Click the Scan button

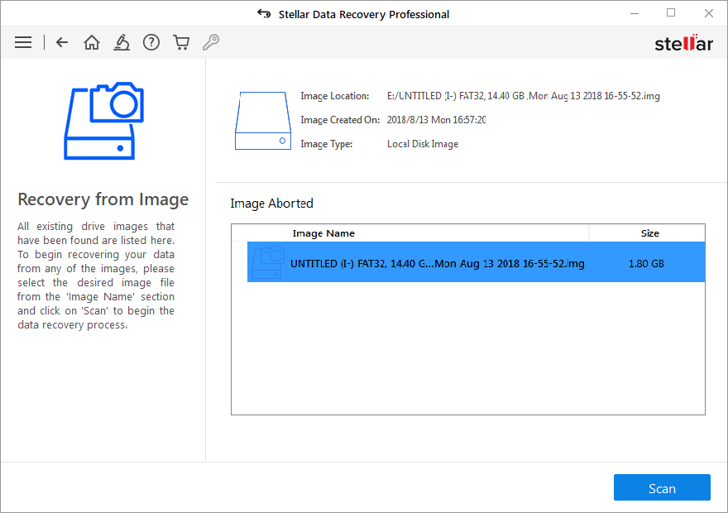click(x=662, y=487)
